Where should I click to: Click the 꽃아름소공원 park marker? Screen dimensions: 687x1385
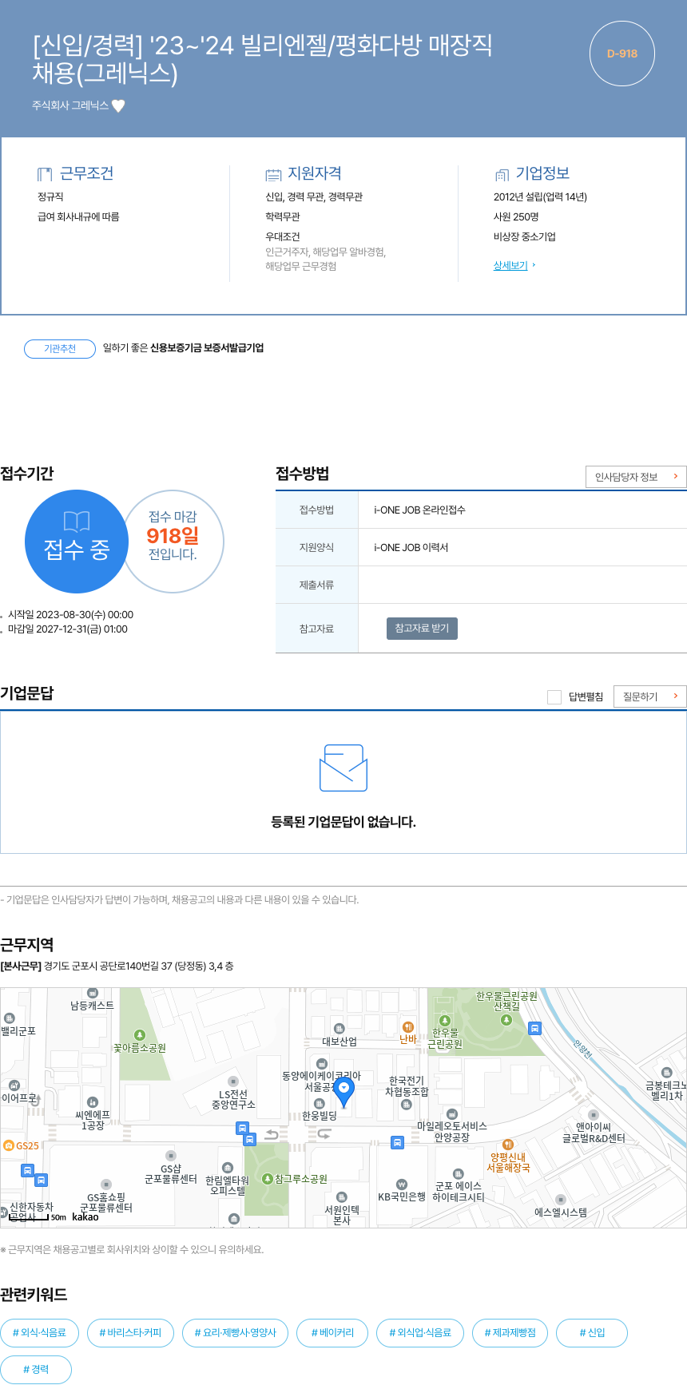(x=140, y=1035)
